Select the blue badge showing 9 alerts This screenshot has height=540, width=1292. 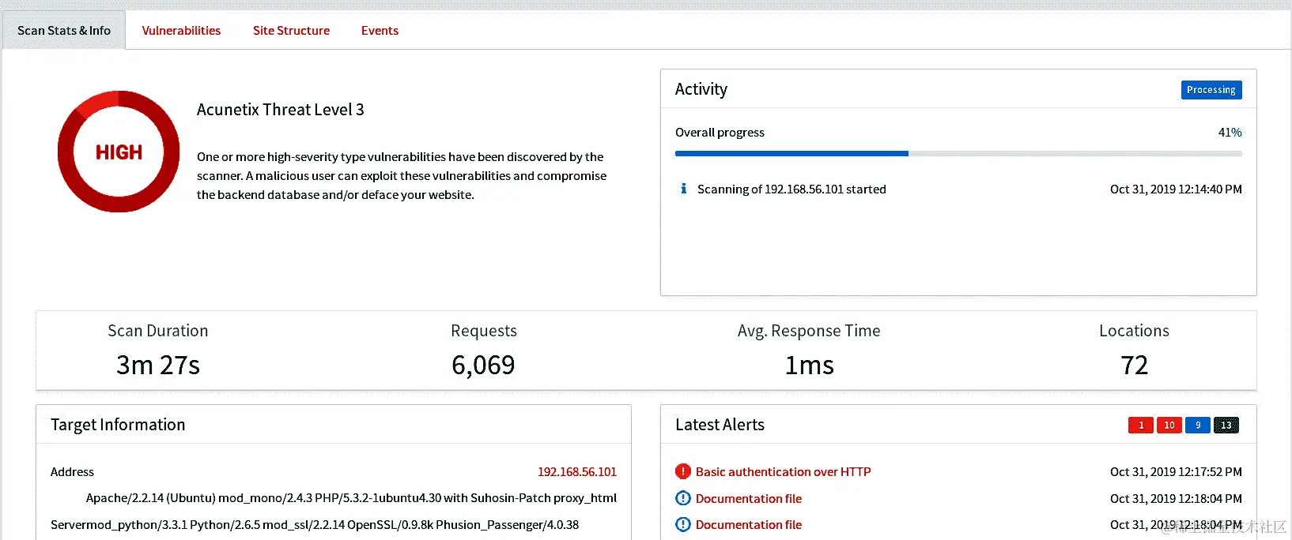(x=1198, y=425)
